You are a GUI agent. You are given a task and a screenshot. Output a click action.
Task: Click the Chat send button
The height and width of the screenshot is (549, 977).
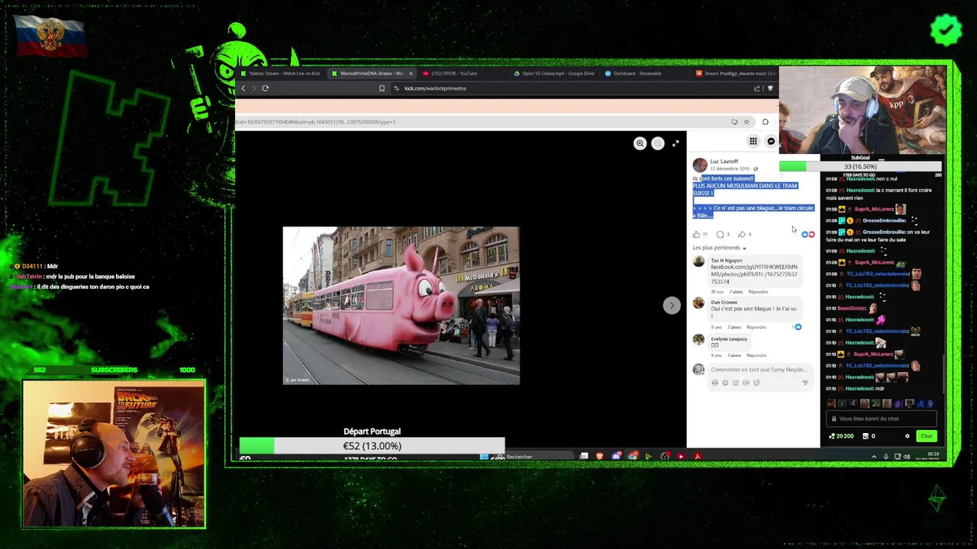tap(926, 436)
